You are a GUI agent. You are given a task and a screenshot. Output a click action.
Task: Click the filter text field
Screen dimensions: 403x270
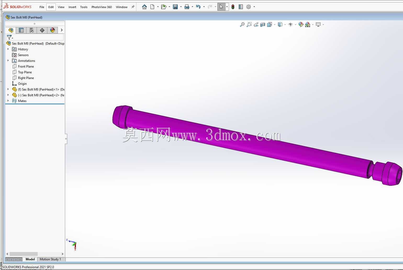tap(39, 38)
